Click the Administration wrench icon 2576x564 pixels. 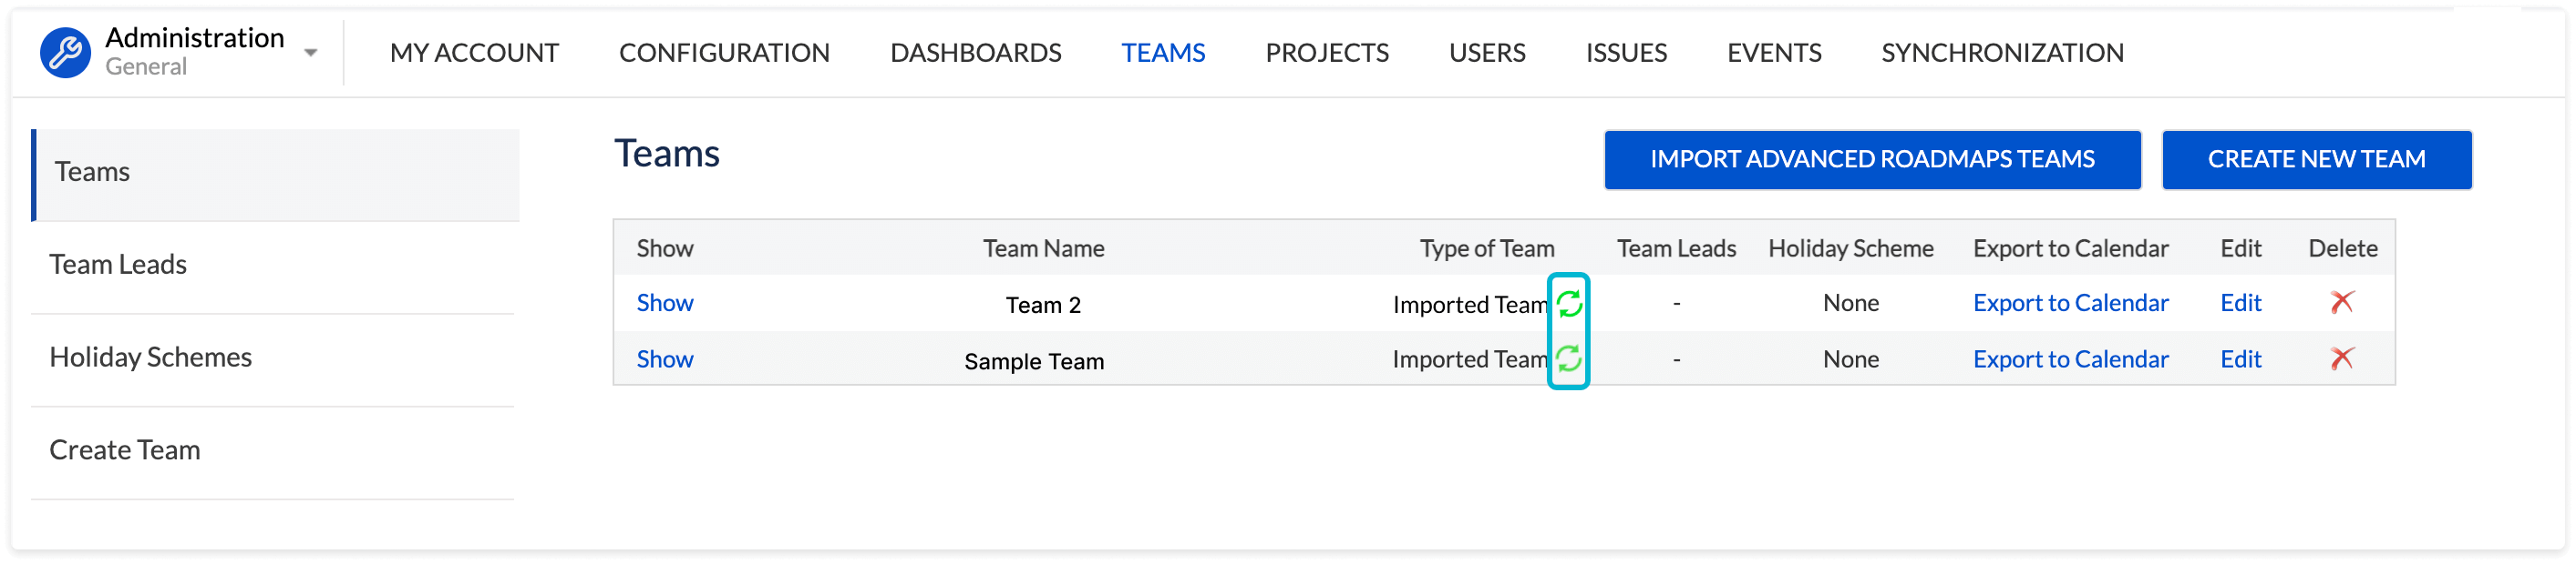tap(65, 52)
